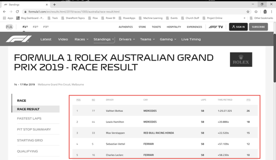Viewport: 276px width, 160px height.
Task: Expand the Standings dropdown
Action: 104,39
